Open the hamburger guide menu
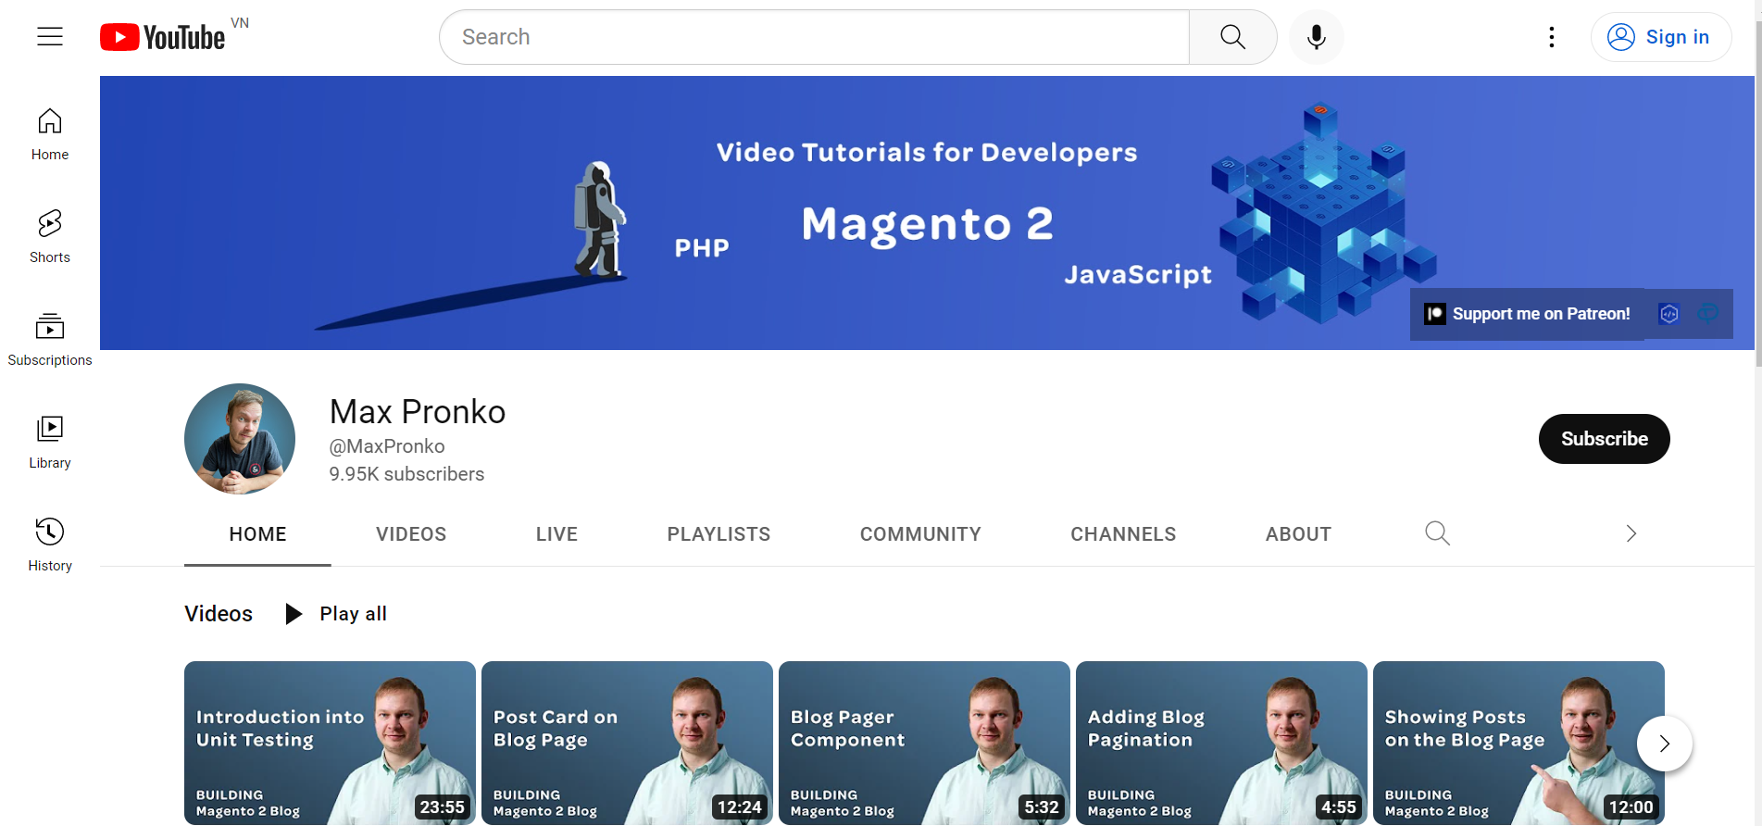 pyautogui.click(x=50, y=37)
